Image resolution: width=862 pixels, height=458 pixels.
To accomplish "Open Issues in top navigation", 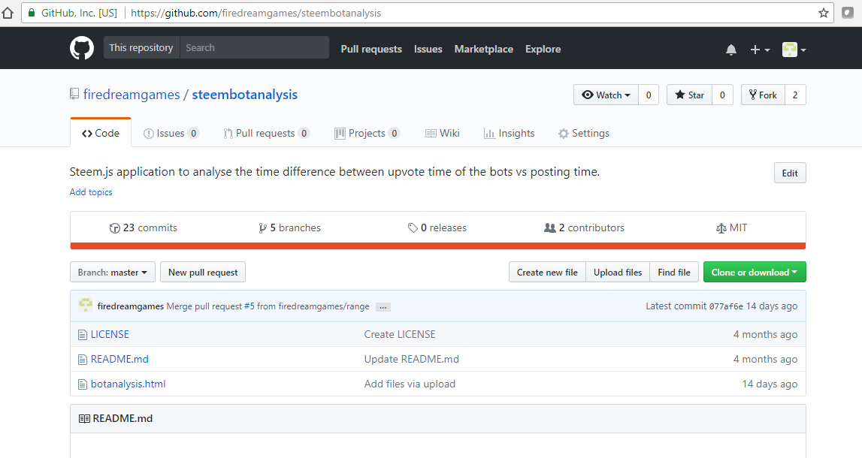I will [x=428, y=49].
